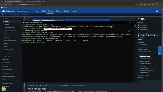Click the clock icon by minute read
The image size is (163, 92).
tap(139, 25)
